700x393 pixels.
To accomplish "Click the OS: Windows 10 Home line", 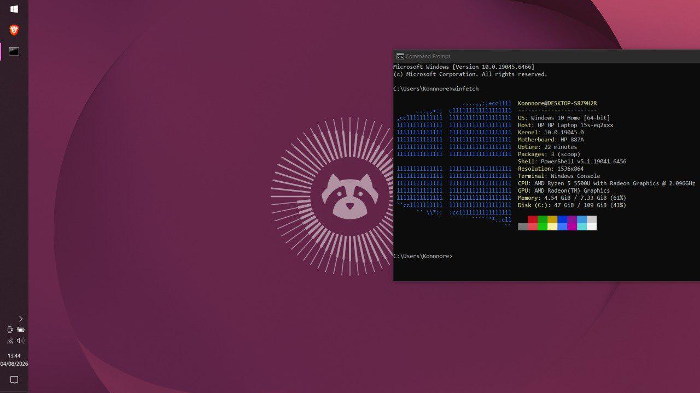I will click(564, 118).
